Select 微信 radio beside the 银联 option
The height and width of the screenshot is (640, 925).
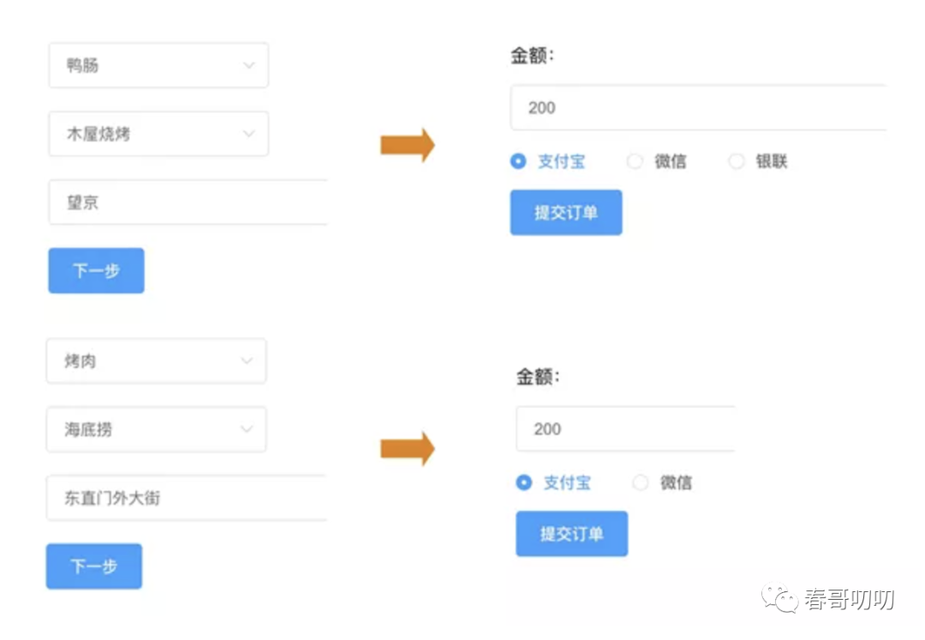[635, 161]
